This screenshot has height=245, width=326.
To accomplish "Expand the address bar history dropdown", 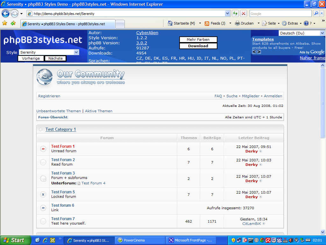I will [x=227, y=14].
